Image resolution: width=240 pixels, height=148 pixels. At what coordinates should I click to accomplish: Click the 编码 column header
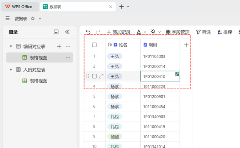pyautogui.click(x=160, y=45)
